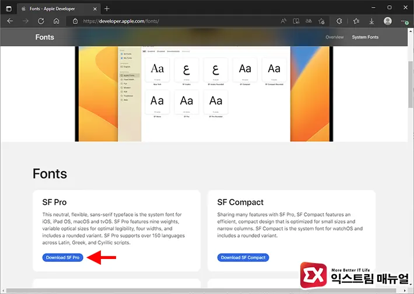414x294 pixels.
Task: Open the read aloud icon in address bar
Action: click(x=283, y=21)
